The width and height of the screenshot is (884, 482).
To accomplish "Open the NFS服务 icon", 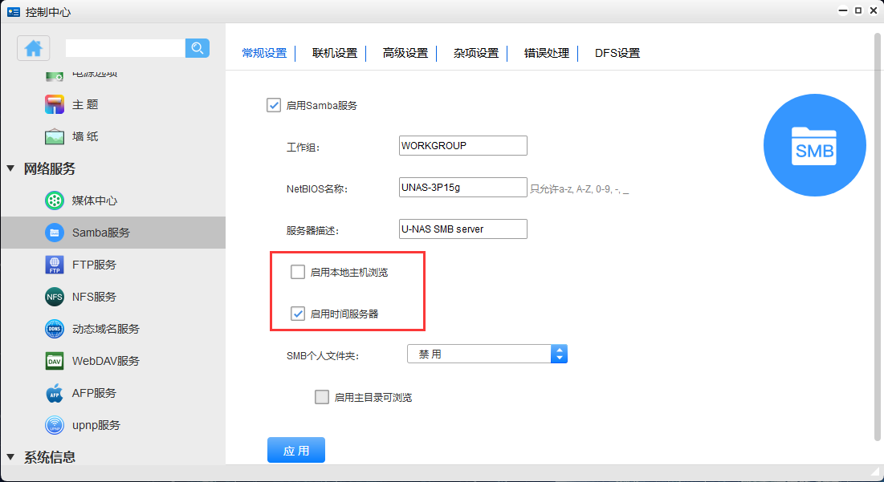I will 55,297.
